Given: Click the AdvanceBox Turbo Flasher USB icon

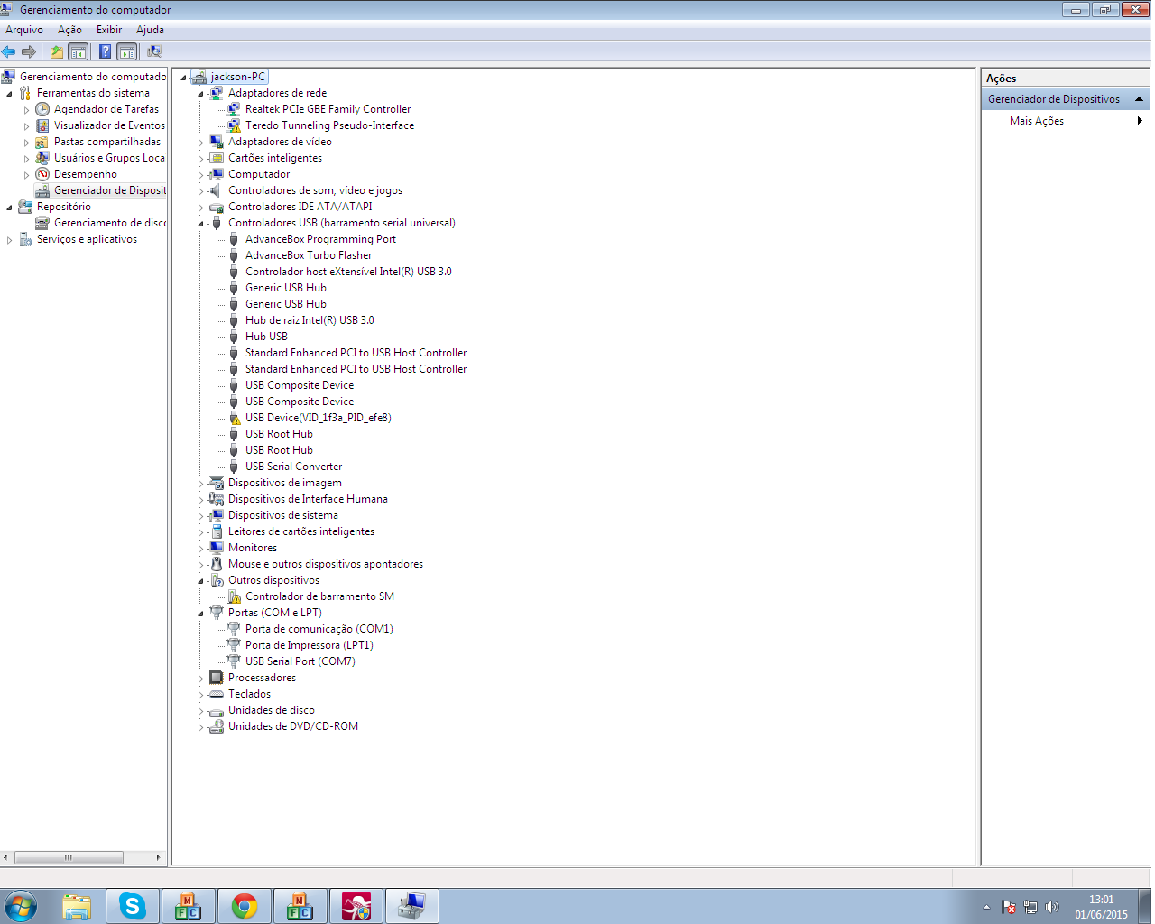Looking at the screenshot, I should [x=234, y=255].
